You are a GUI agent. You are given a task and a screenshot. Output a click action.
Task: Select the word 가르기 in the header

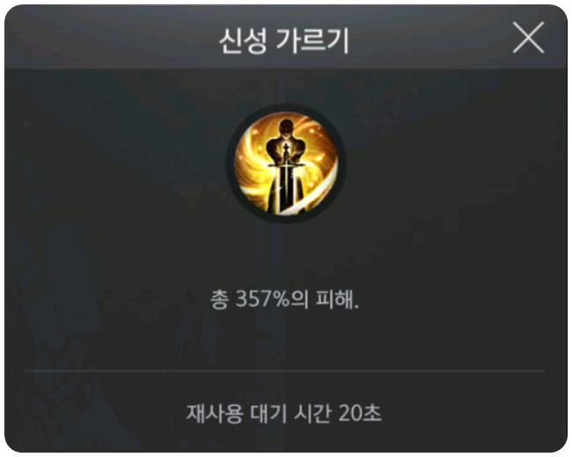312,41
